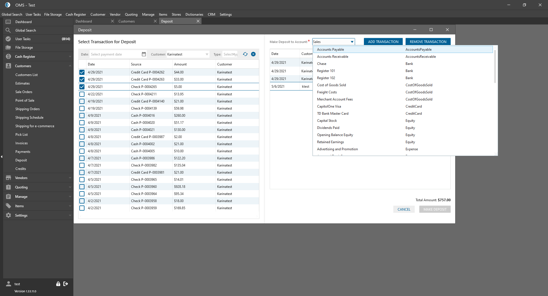Image resolution: width=548 pixels, height=296 pixels.
Task: Choose Chase bank account from list
Action: point(322,64)
